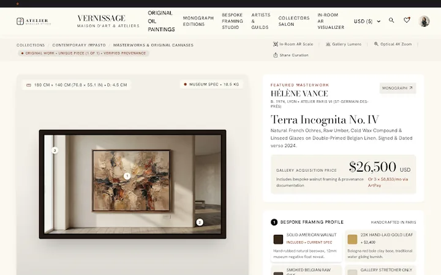This screenshot has width=441, height=275.
Task: Open In-Room AR Visualizer menu
Action: (331, 21)
